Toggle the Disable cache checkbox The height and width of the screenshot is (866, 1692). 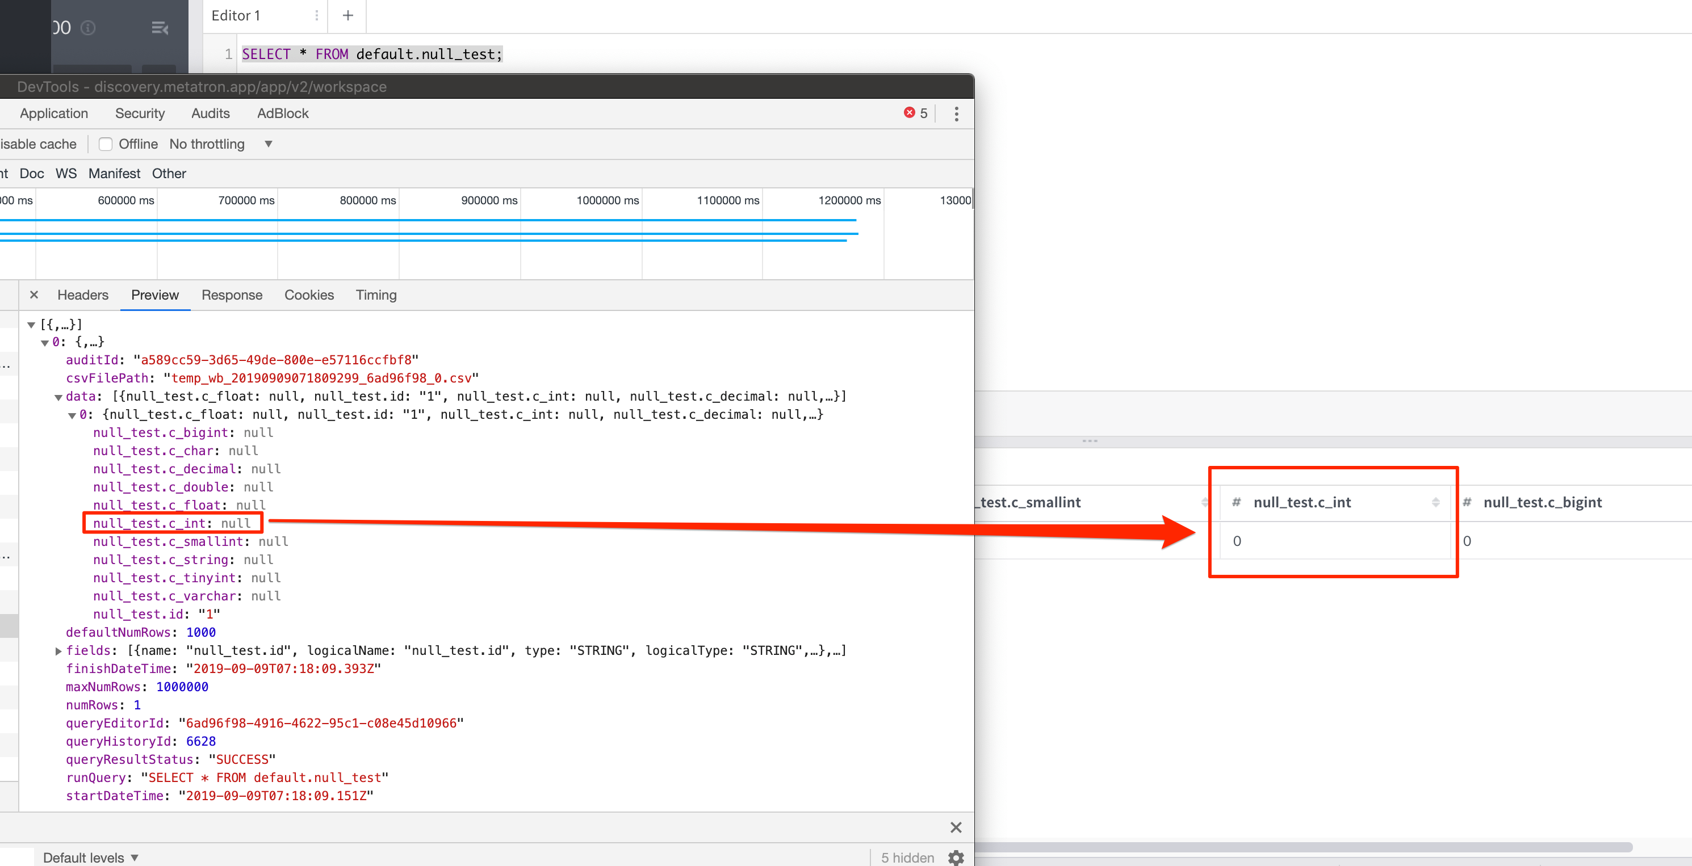tap(36, 144)
